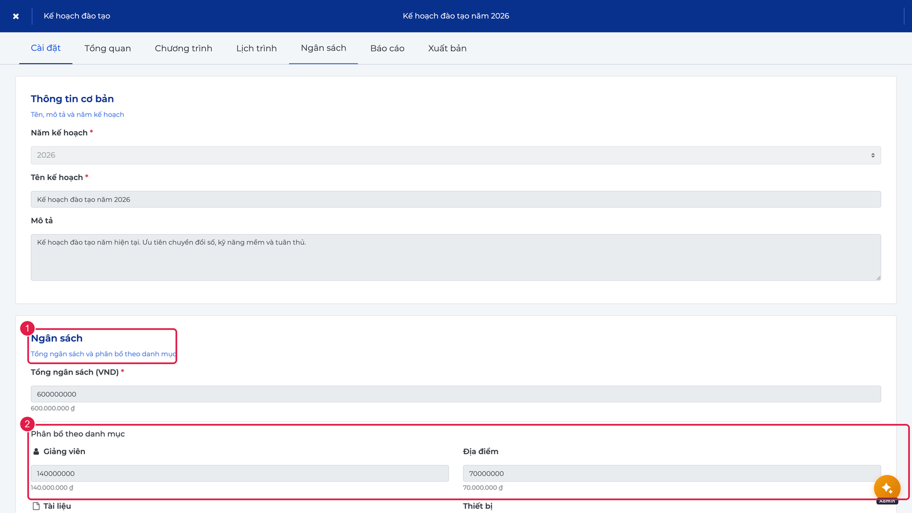
Task: Switch to the Tổng quan tab
Action: [108, 48]
